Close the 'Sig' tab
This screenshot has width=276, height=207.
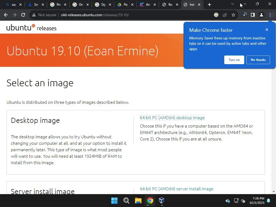pos(110,5)
